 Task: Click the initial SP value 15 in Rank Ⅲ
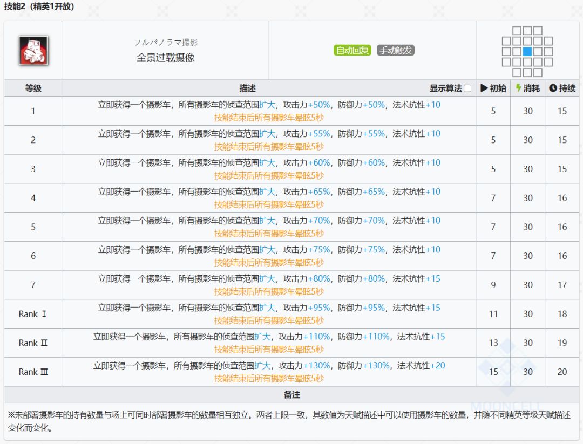click(493, 372)
